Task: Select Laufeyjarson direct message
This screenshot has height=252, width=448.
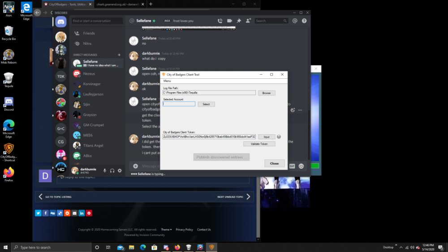Action: (x=97, y=94)
